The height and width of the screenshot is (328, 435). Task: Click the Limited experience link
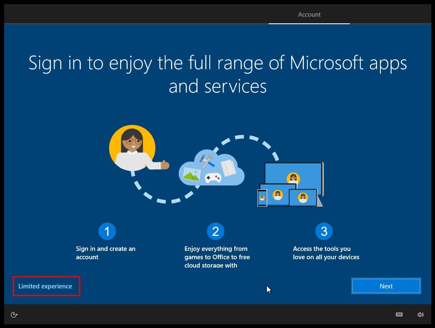[x=45, y=286]
